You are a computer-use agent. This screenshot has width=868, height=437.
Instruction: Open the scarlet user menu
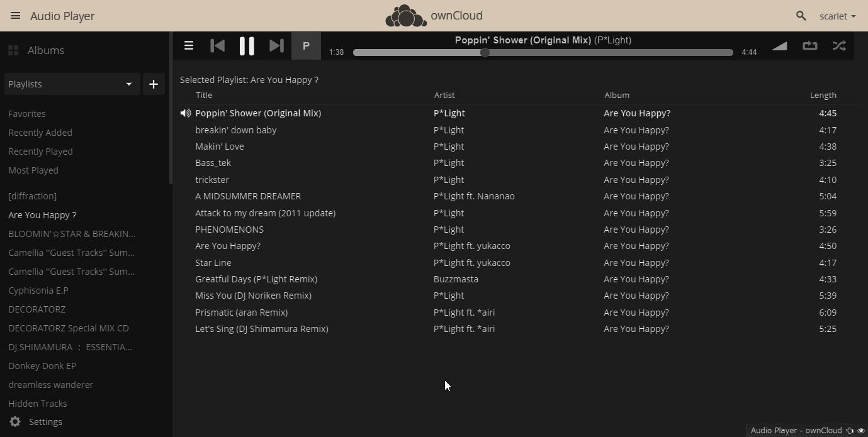(x=837, y=16)
